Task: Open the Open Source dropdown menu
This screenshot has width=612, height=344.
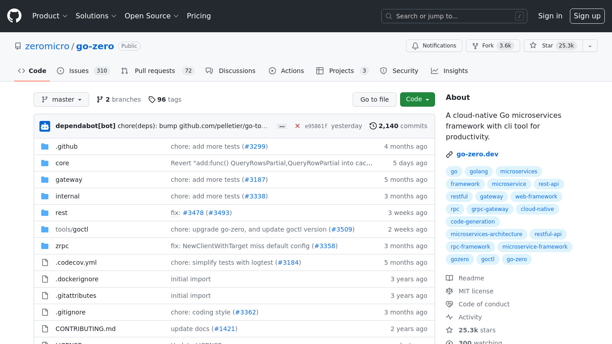Action: coord(151,16)
